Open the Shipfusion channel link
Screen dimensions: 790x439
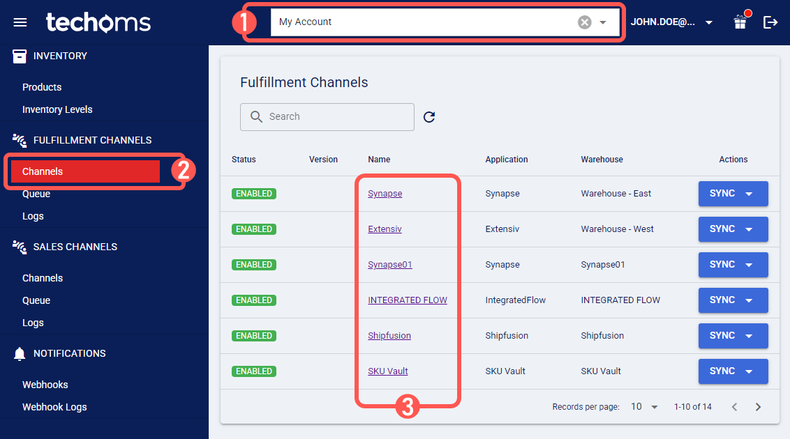coord(389,336)
